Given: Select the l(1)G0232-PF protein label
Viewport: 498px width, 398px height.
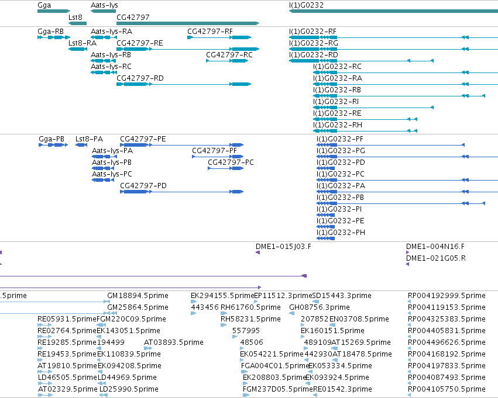Looking at the screenshot, I should (340, 139).
